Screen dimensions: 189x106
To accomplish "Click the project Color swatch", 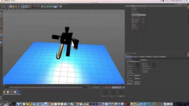I will click(136, 77).
